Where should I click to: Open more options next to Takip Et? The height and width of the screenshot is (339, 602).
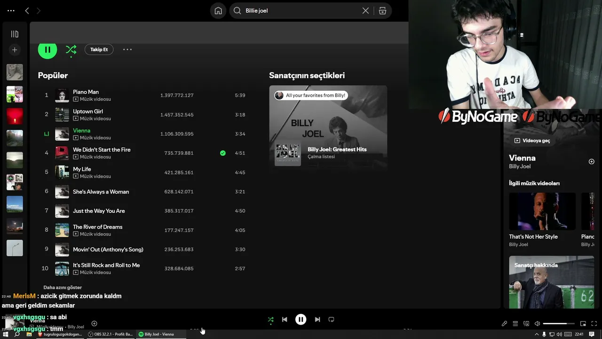coord(127,49)
